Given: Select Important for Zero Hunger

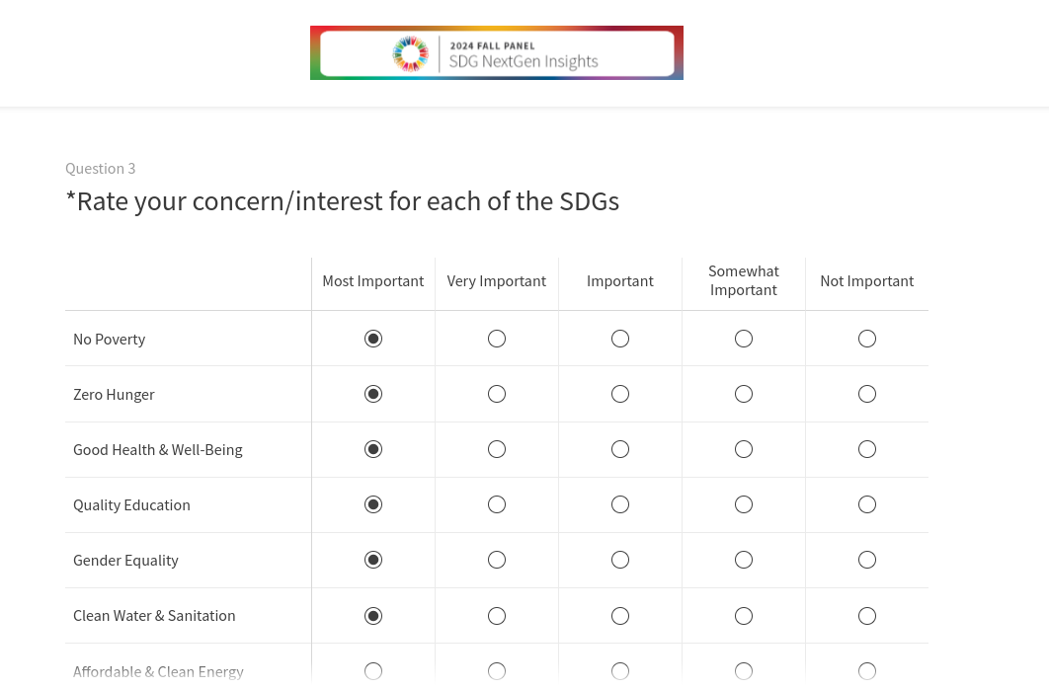Looking at the screenshot, I should pos(620,394).
